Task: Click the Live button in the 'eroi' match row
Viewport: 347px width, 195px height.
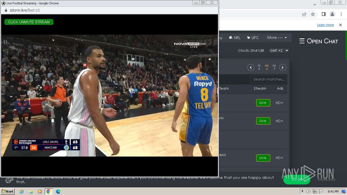Action: point(263,158)
